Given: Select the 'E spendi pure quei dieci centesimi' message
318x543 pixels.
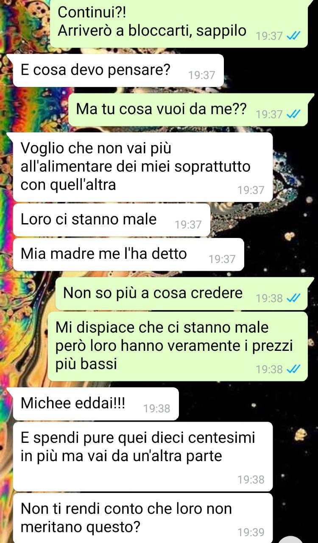Looking at the screenshot, I should (x=142, y=456).
